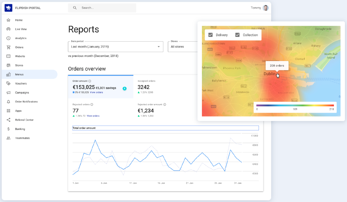Click the heatmap color scale bar
The image size is (347, 202).
295,105
